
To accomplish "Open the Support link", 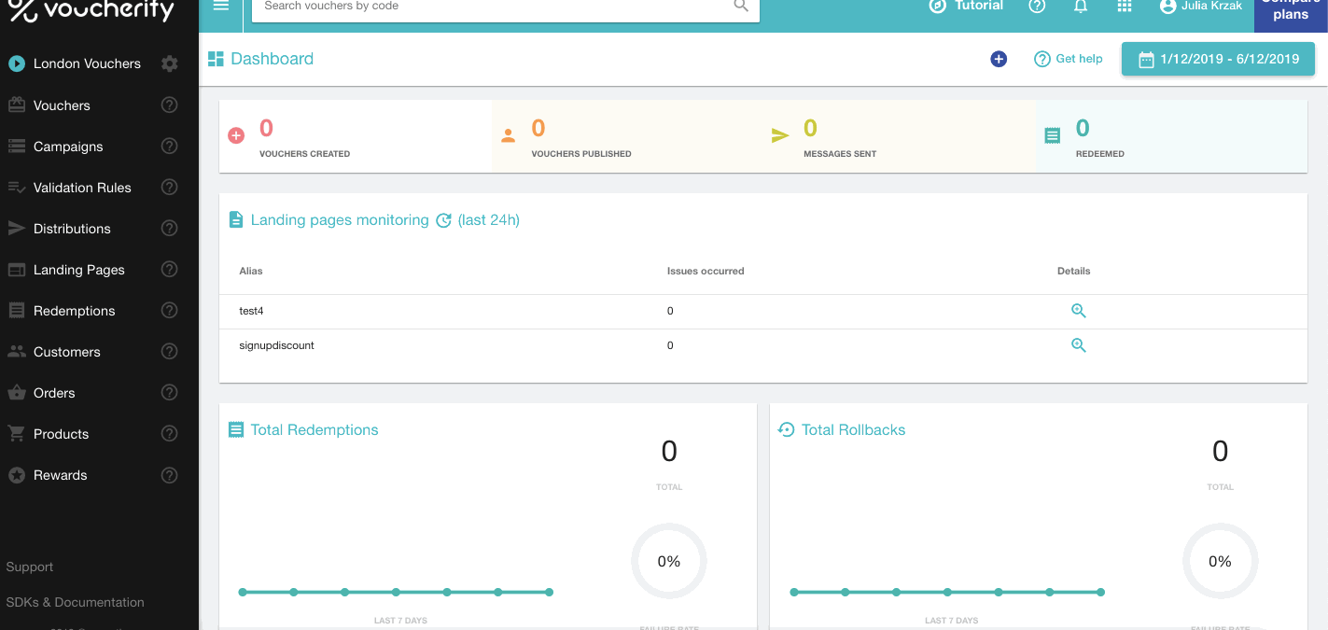I will 29,567.
